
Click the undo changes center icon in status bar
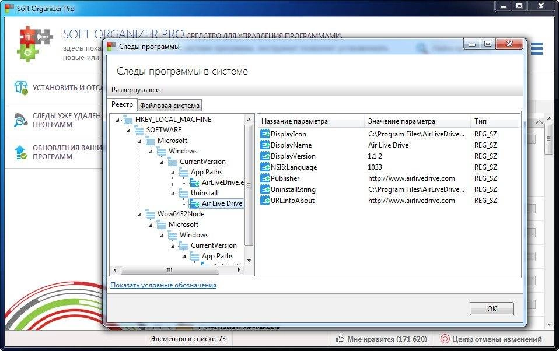coord(445,339)
